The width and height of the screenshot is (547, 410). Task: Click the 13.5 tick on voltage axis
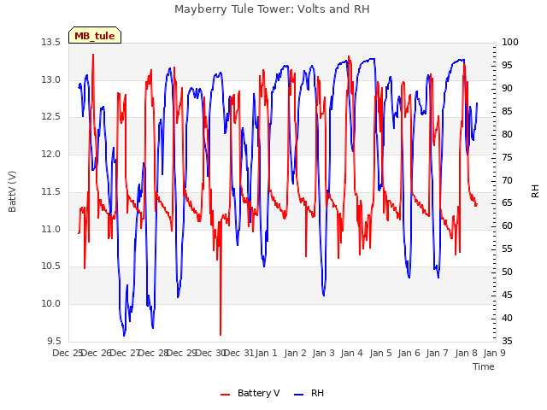[51, 42]
